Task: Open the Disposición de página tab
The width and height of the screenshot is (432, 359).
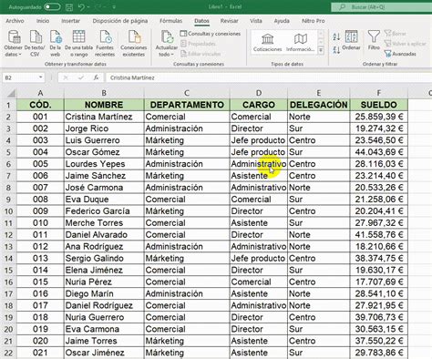Action: [120, 21]
